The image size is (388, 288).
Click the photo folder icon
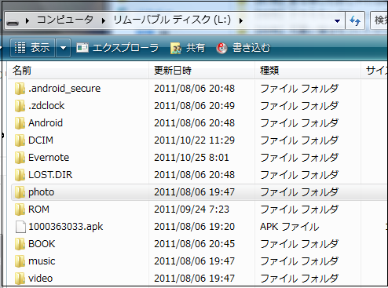[20, 192]
